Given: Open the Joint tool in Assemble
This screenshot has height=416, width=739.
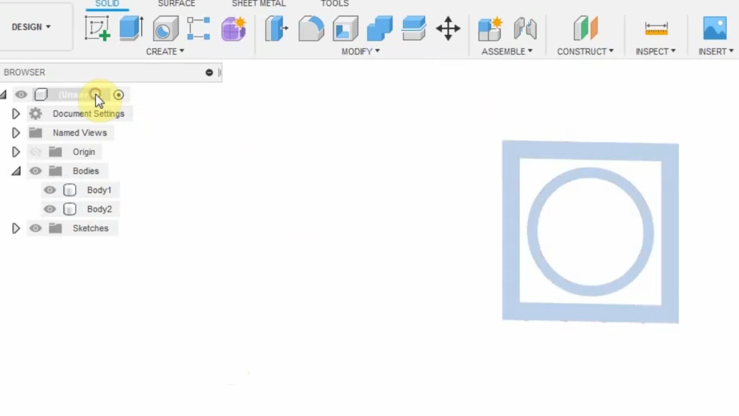Looking at the screenshot, I should [x=525, y=29].
